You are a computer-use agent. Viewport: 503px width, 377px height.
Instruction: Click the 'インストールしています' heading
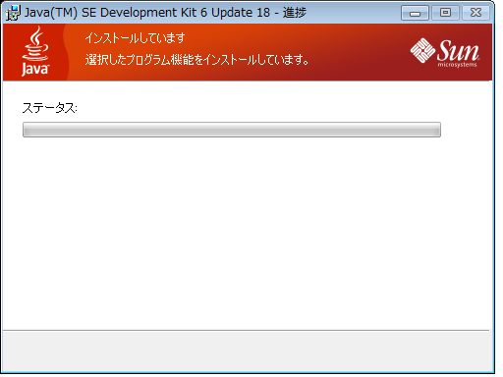(136, 38)
